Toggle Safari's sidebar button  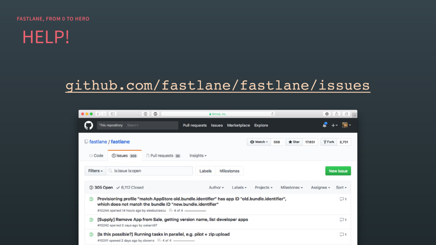click(x=112, y=114)
